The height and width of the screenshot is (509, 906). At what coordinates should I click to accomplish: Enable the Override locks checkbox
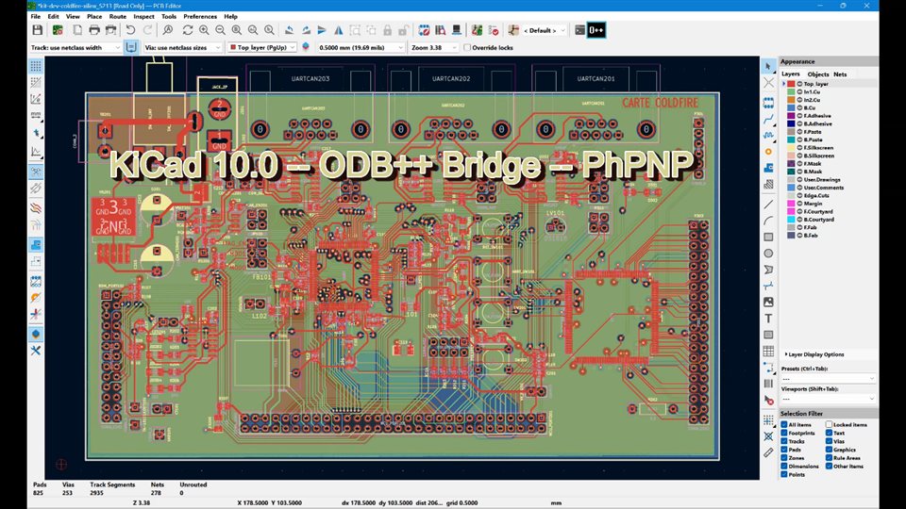pos(467,47)
